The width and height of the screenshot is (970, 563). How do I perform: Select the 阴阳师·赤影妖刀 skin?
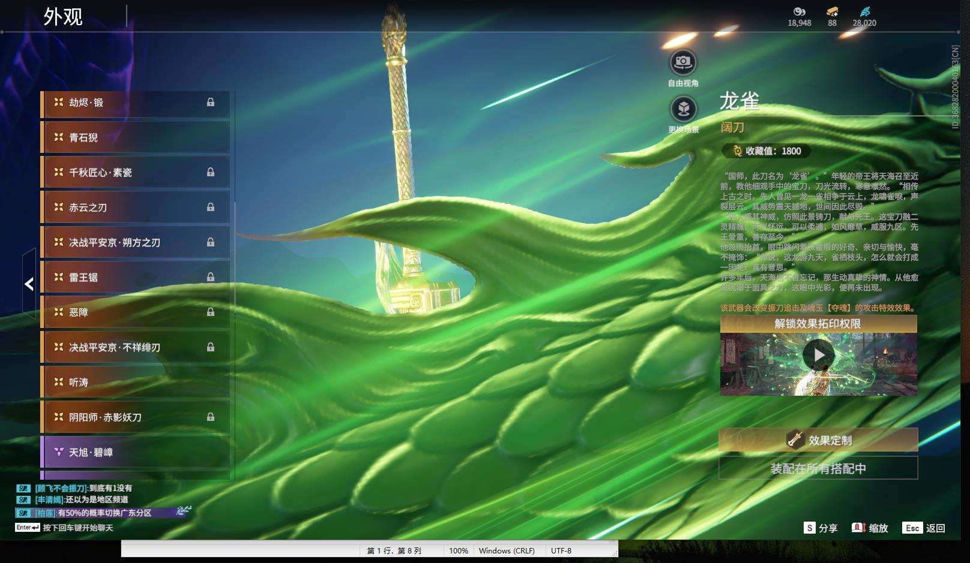click(135, 417)
